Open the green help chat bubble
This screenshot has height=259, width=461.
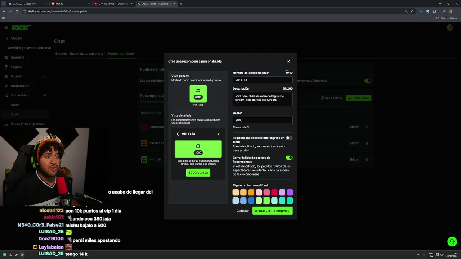[x=452, y=241]
